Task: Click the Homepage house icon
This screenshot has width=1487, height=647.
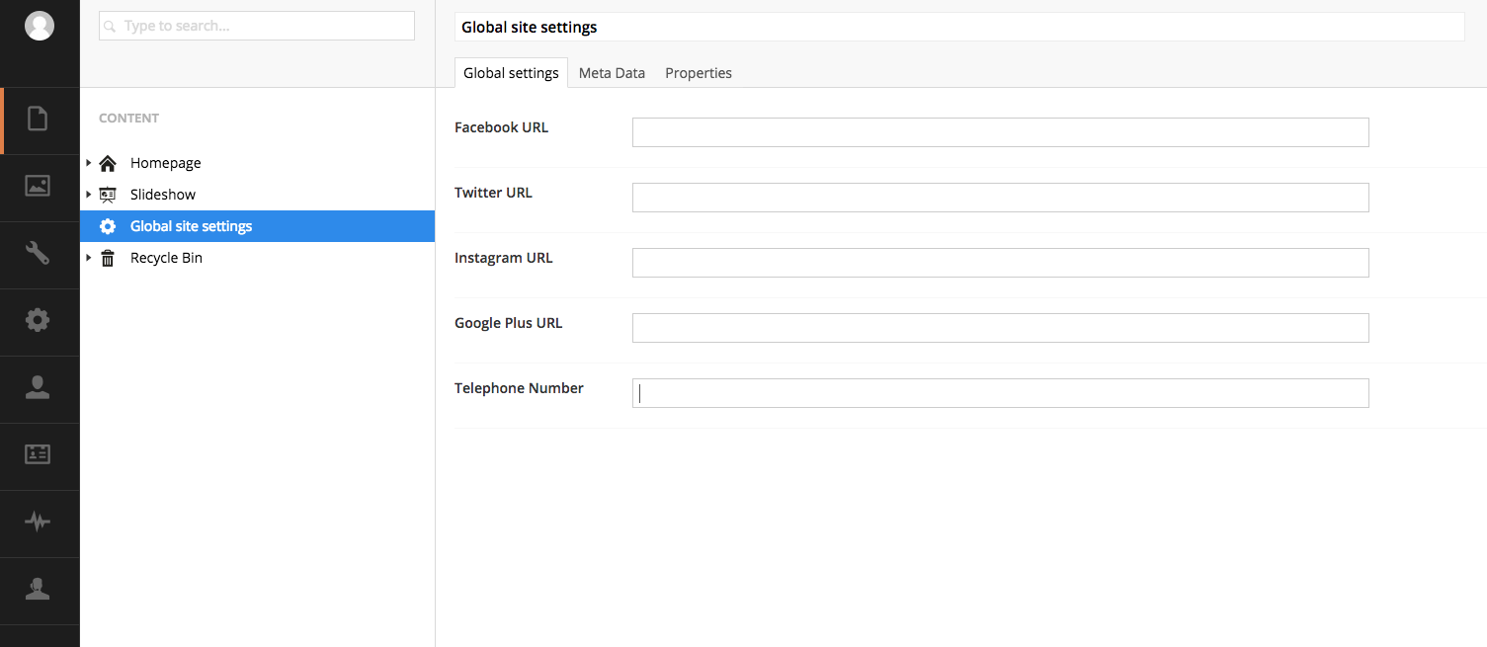Action: 108,163
